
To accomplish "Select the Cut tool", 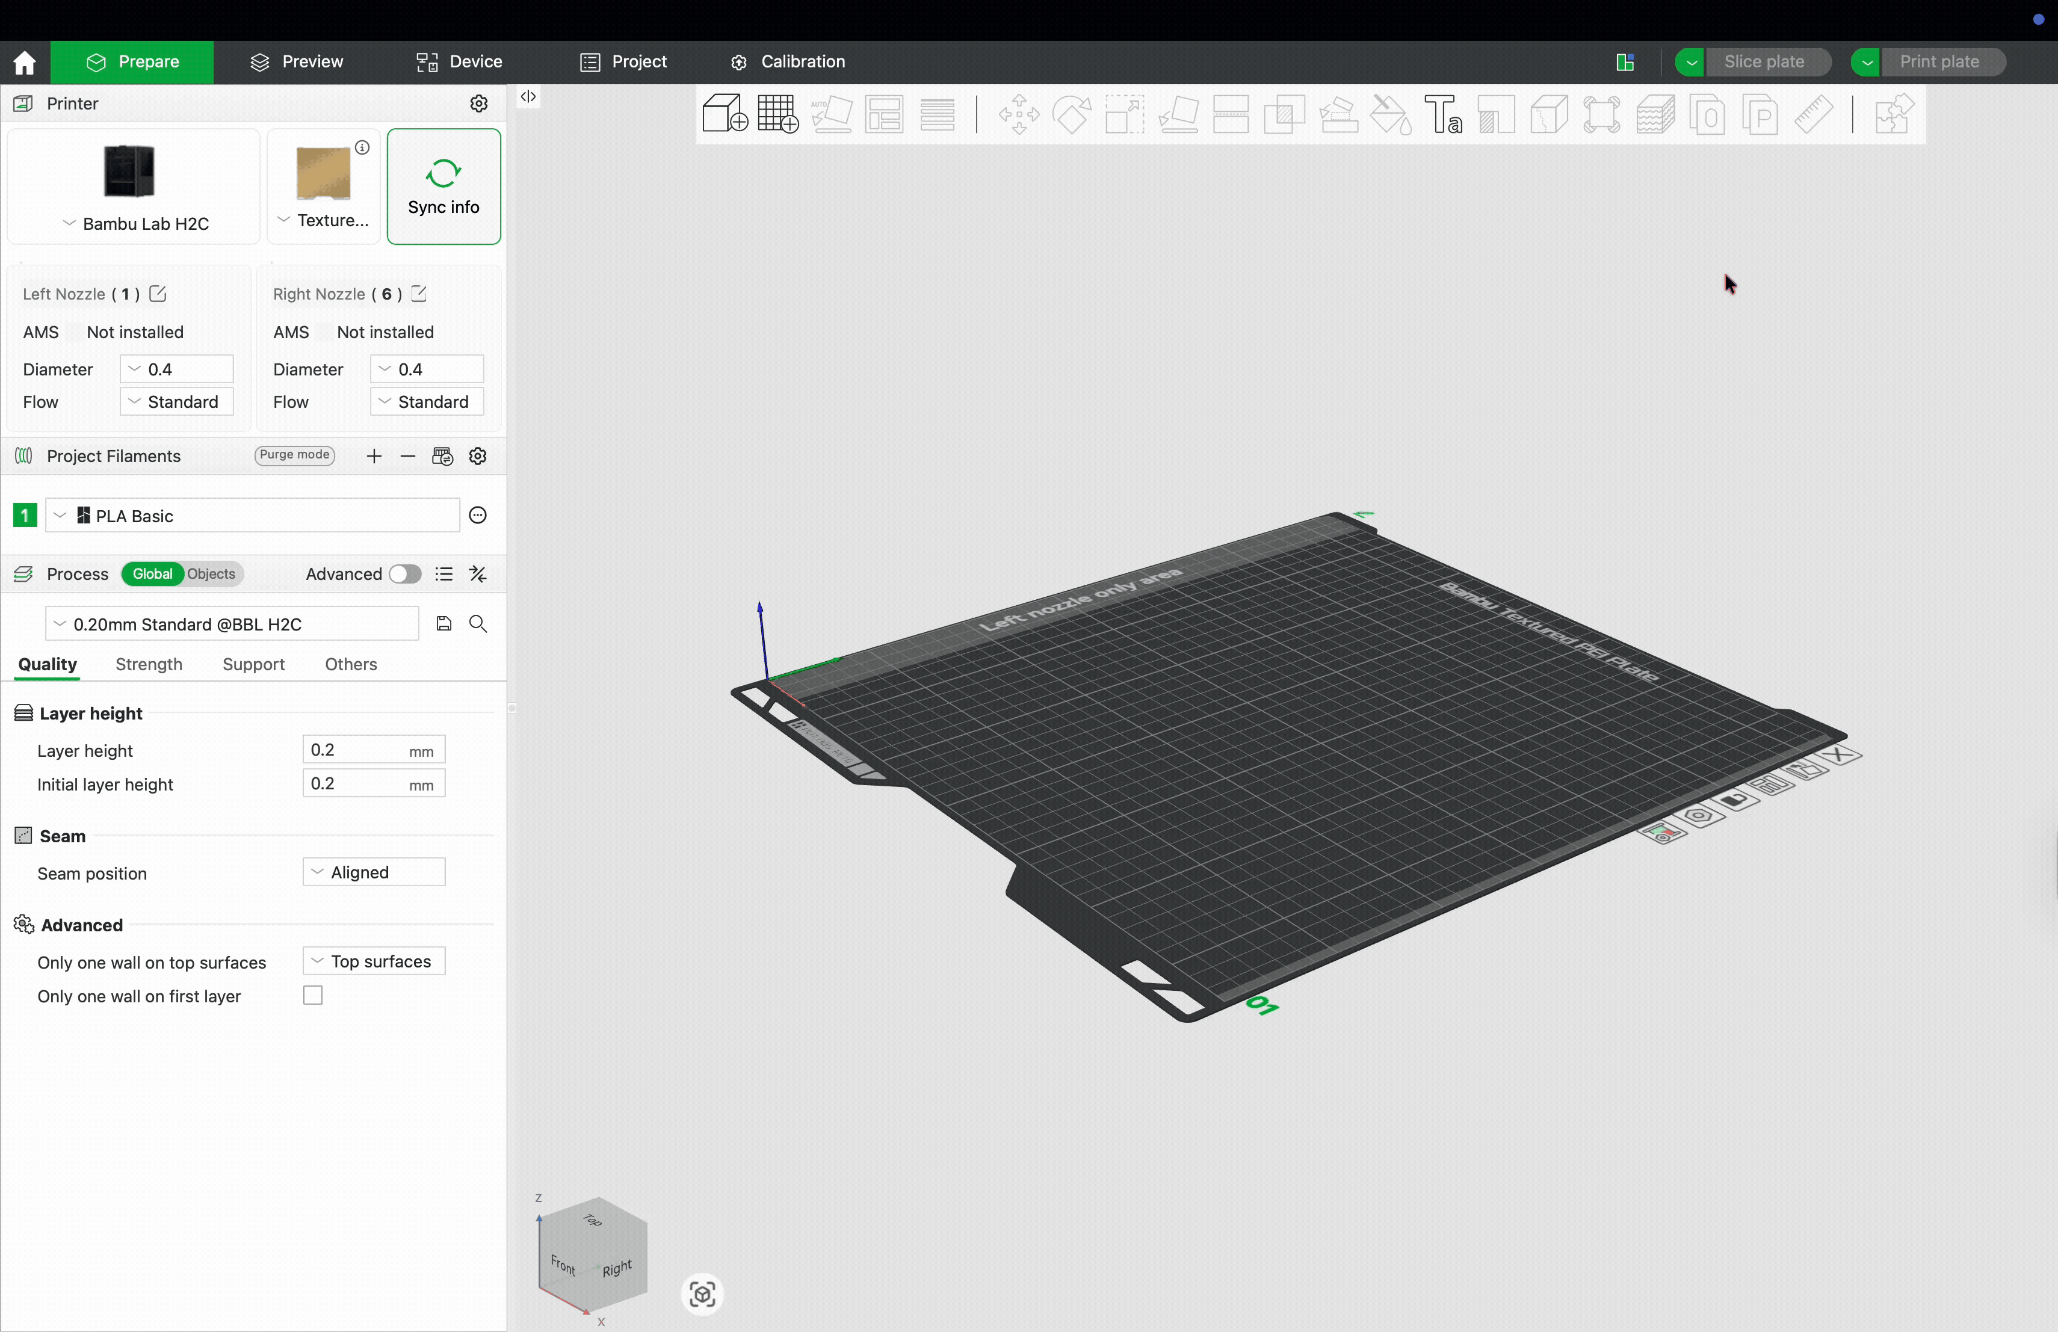I will (x=1231, y=115).
